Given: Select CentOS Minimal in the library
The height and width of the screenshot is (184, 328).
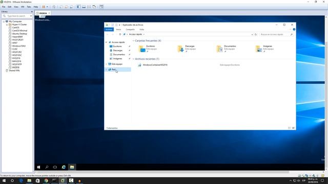Looking at the screenshot, I should [19, 31].
